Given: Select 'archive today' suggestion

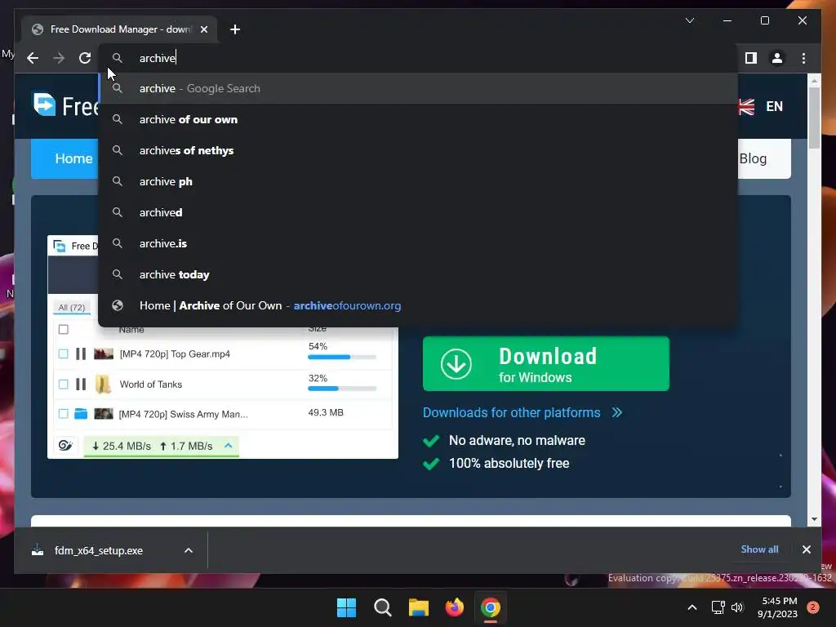Looking at the screenshot, I should (418, 274).
